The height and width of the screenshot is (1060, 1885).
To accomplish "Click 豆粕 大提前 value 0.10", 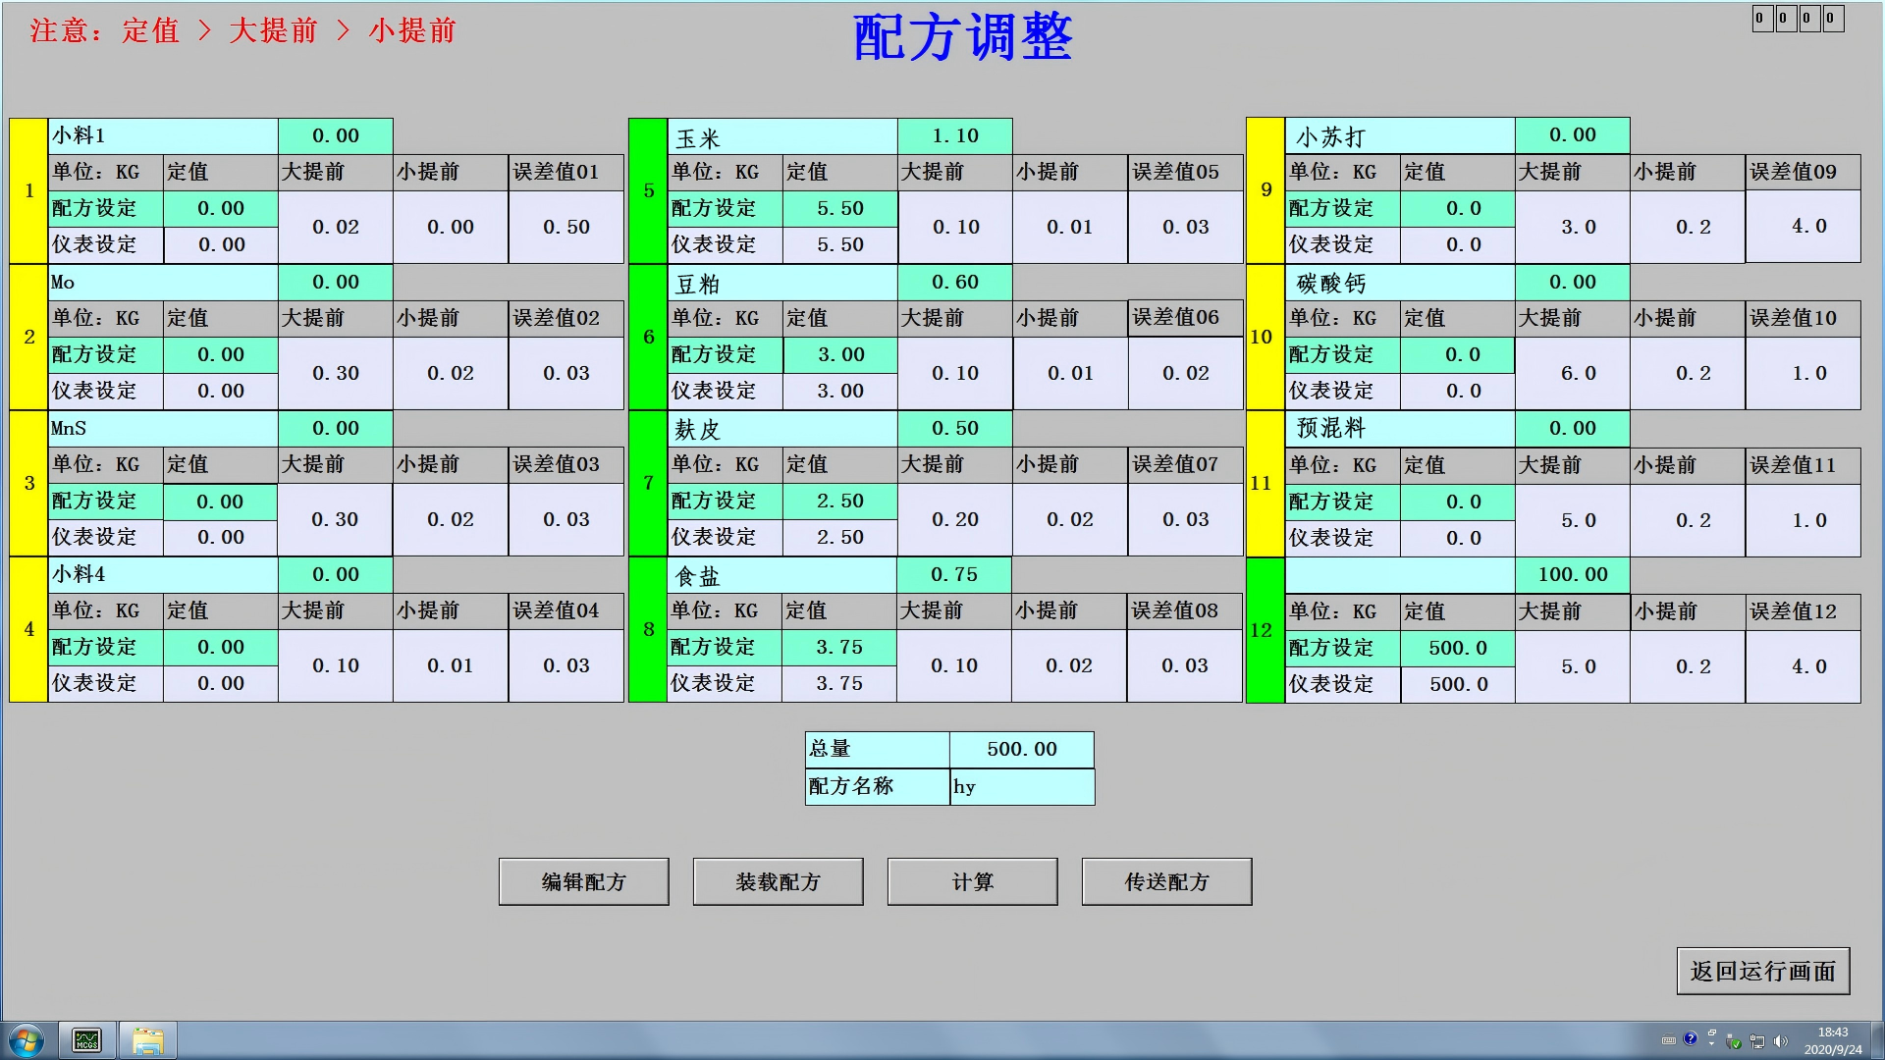I will point(954,373).
